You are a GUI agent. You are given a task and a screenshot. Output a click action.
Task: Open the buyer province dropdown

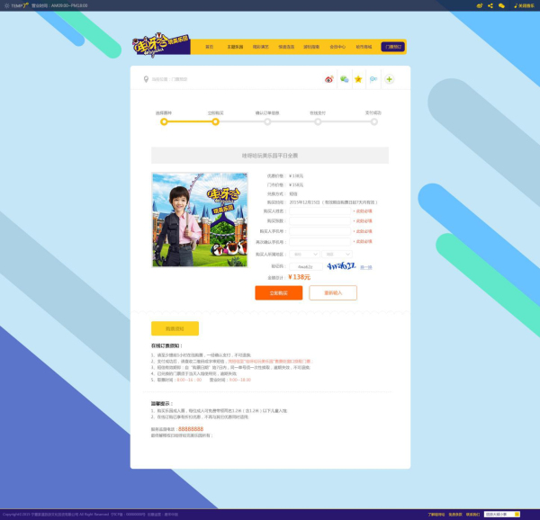(303, 255)
